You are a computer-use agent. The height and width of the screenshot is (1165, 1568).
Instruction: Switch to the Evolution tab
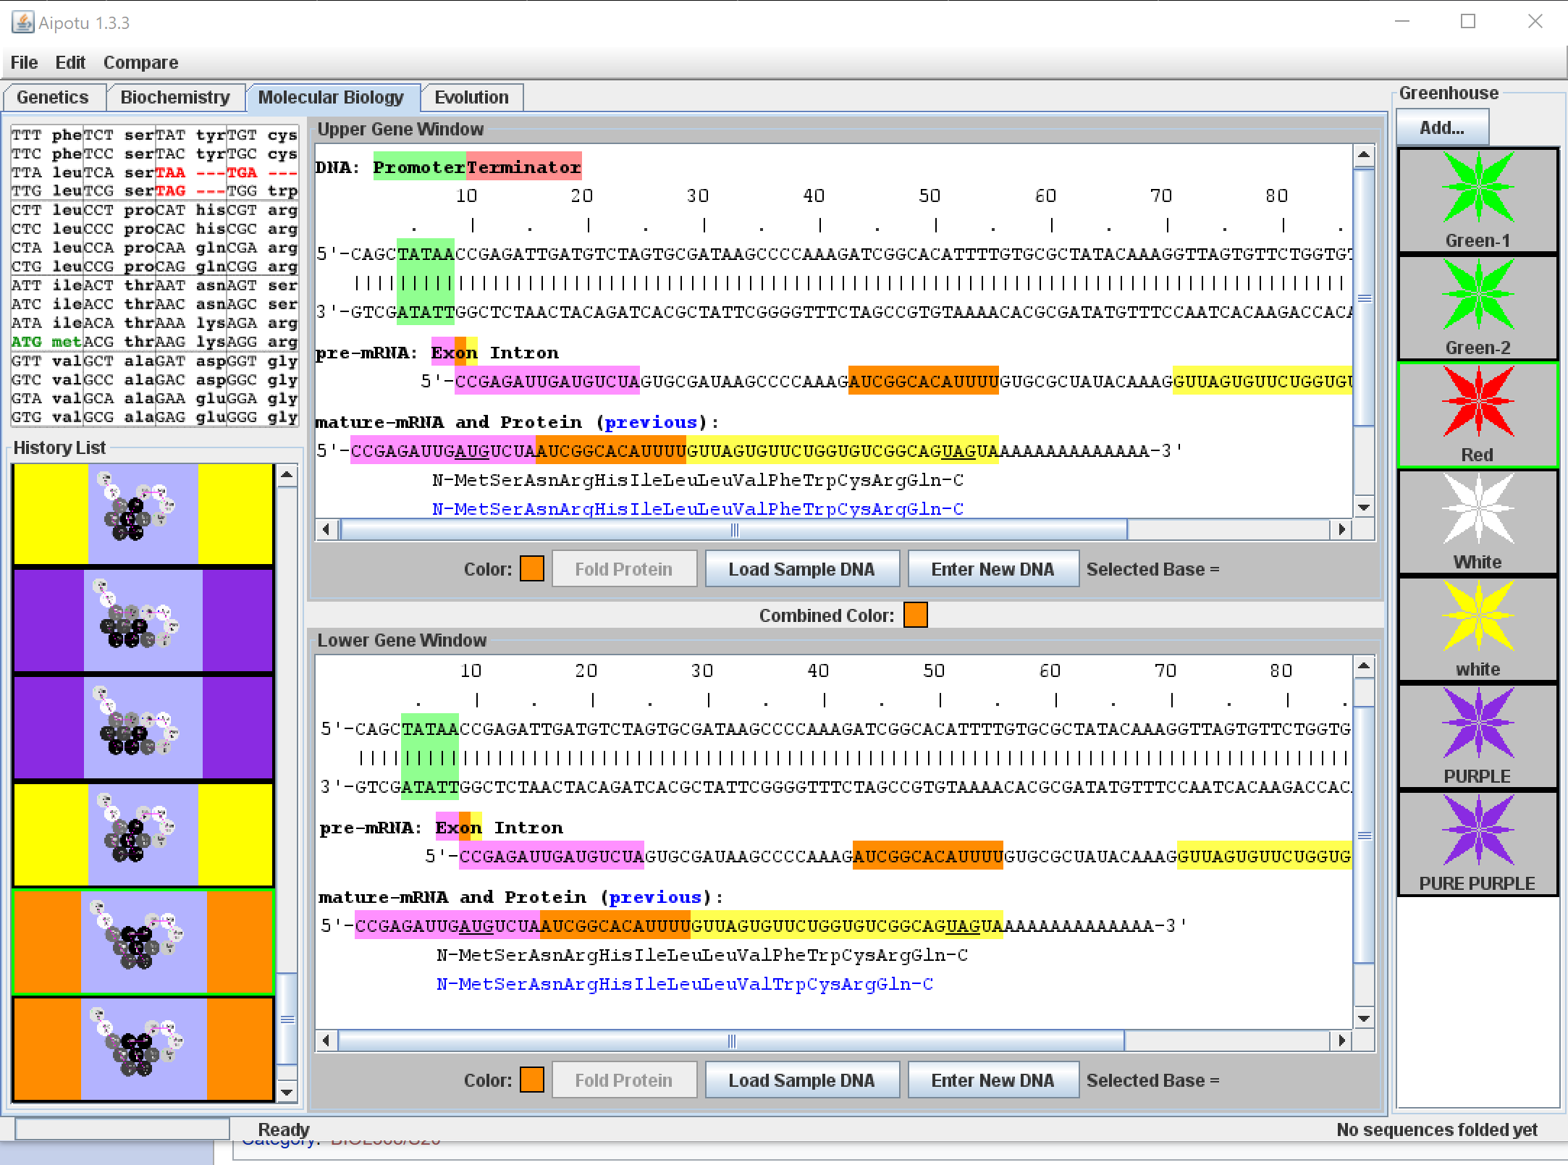pyautogui.click(x=471, y=97)
